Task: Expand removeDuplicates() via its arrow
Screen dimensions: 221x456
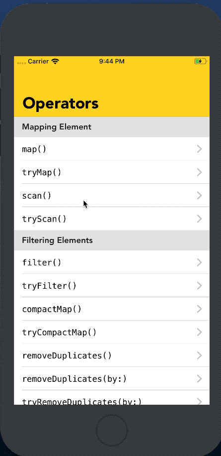Action: [199, 355]
